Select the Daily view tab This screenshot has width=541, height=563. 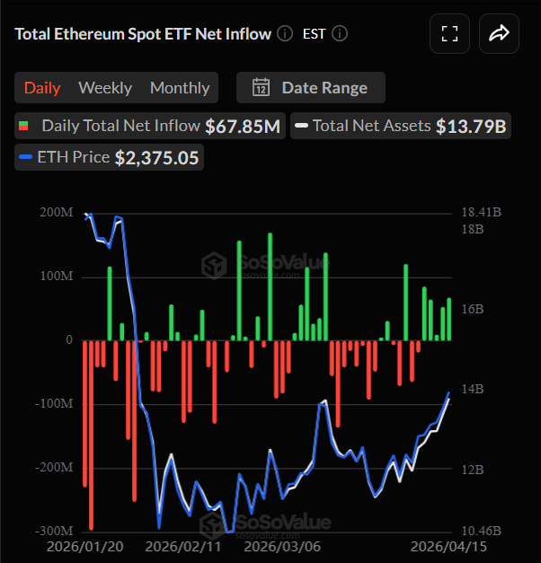[42, 88]
